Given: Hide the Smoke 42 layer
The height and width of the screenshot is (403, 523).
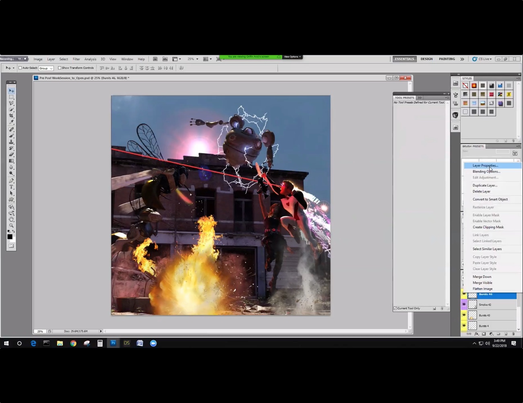Looking at the screenshot, I should (x=465, y=304).
